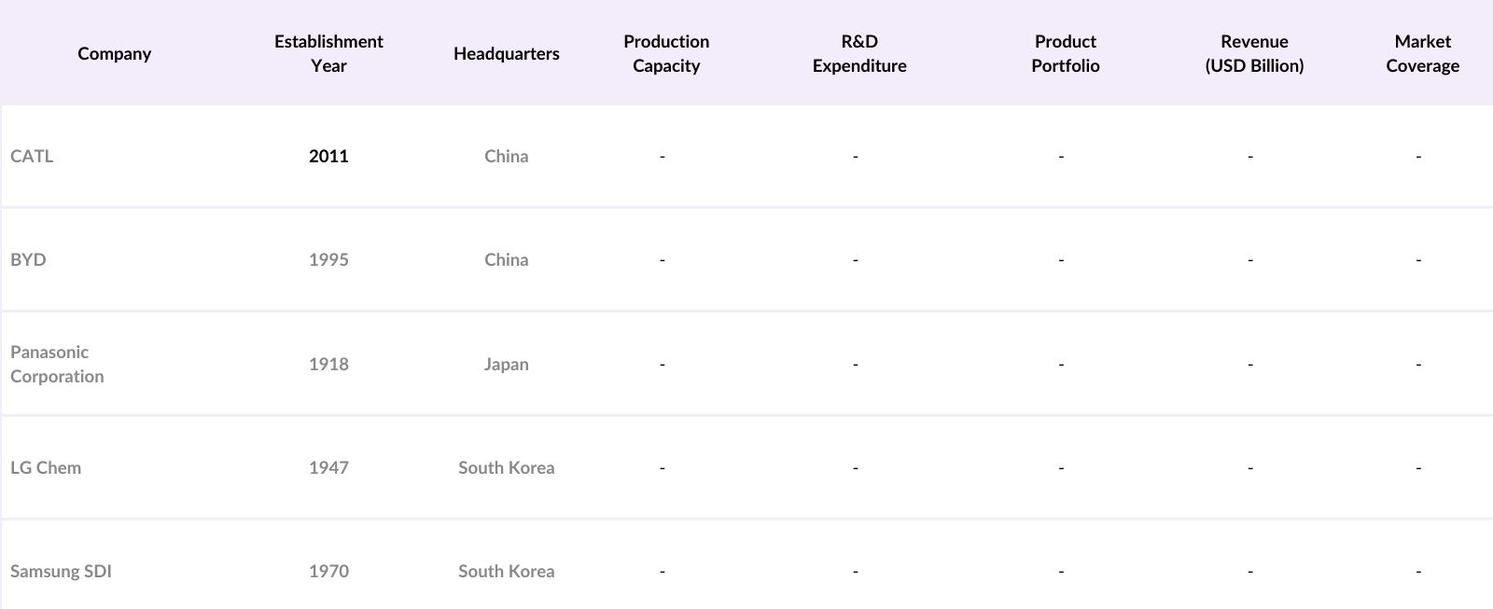Click Panasonic Corporation in the table

pos(57,364)
